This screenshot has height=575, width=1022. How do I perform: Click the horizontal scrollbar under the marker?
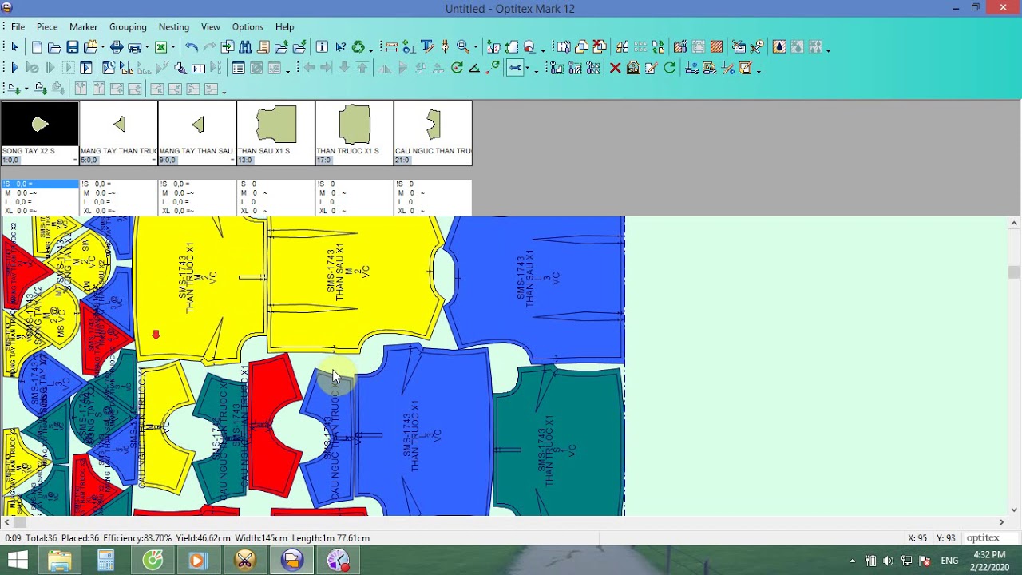click(505, 522)
